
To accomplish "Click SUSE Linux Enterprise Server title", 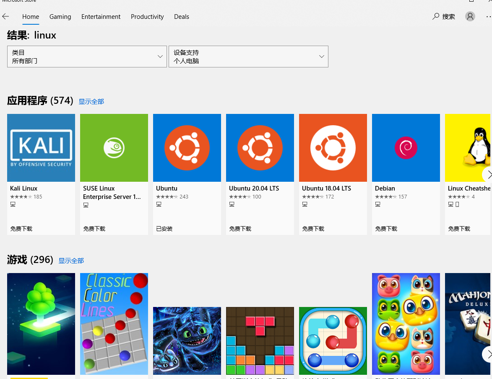I will click(112, 192).
